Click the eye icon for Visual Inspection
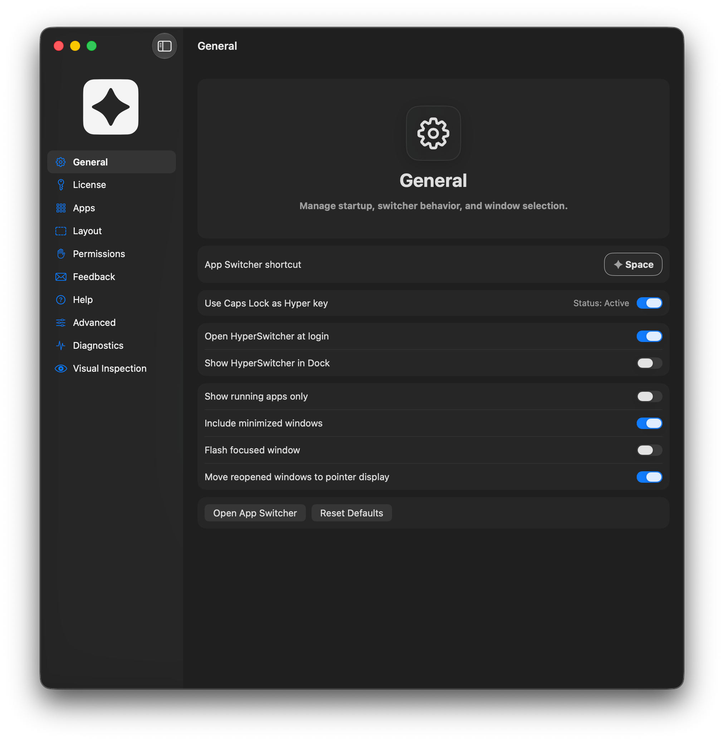The image size is (724, 742). click(x=61, y=368)
